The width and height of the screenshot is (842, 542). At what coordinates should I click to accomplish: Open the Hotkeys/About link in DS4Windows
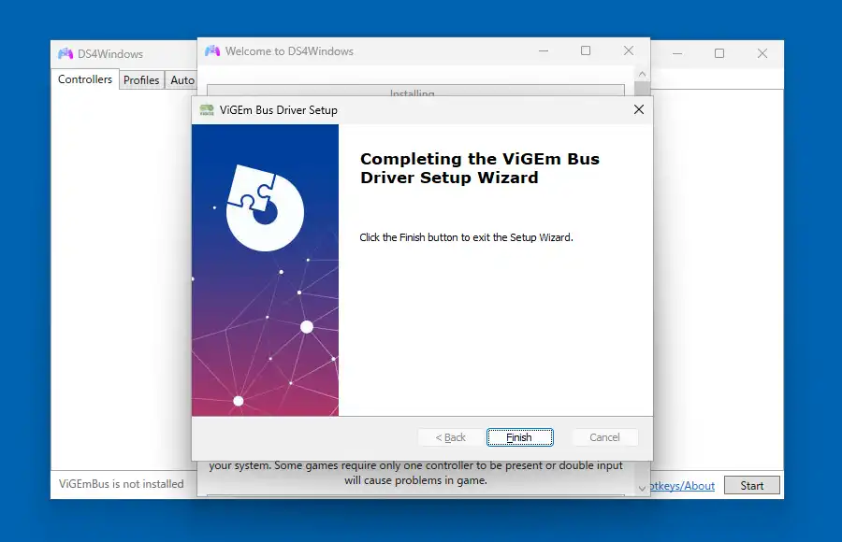[x=683, y=486]
